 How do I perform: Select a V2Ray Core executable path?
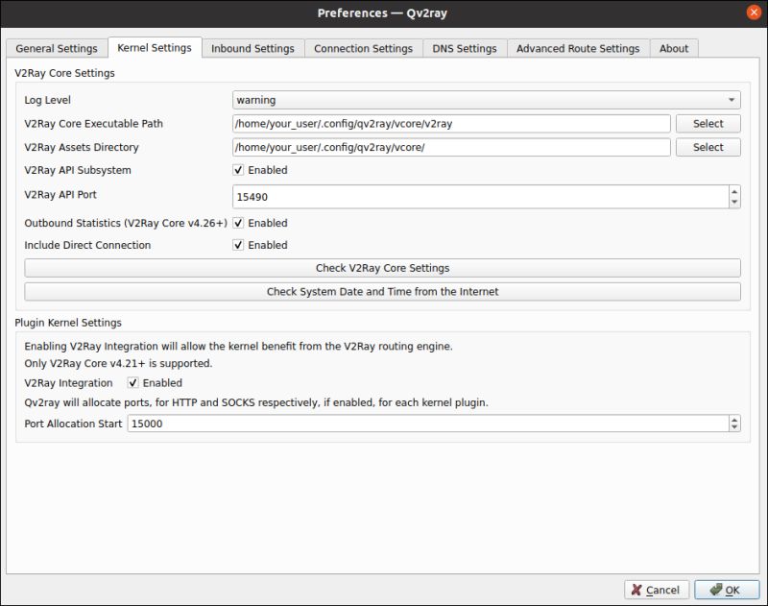tap(708, 123)
